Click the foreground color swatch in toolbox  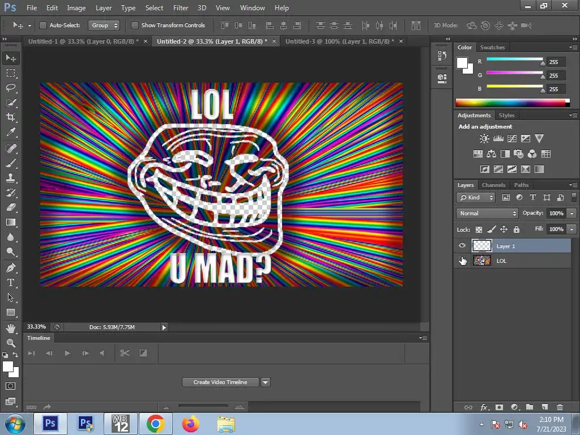[8, 366]
